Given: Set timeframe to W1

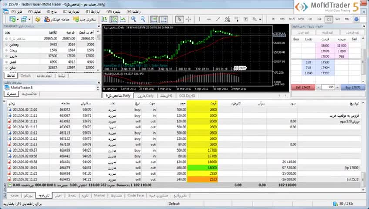Looking at the screenshot, I should point(338,19).
